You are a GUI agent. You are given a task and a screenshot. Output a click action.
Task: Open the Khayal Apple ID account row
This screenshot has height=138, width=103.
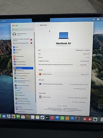(x=20, y=34)
